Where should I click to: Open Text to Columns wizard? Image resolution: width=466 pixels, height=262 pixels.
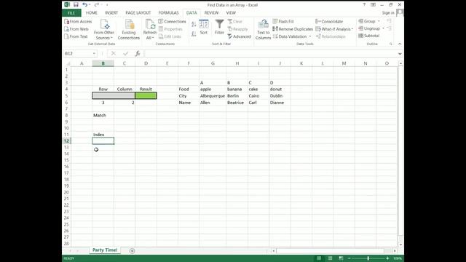click(263, 29)
